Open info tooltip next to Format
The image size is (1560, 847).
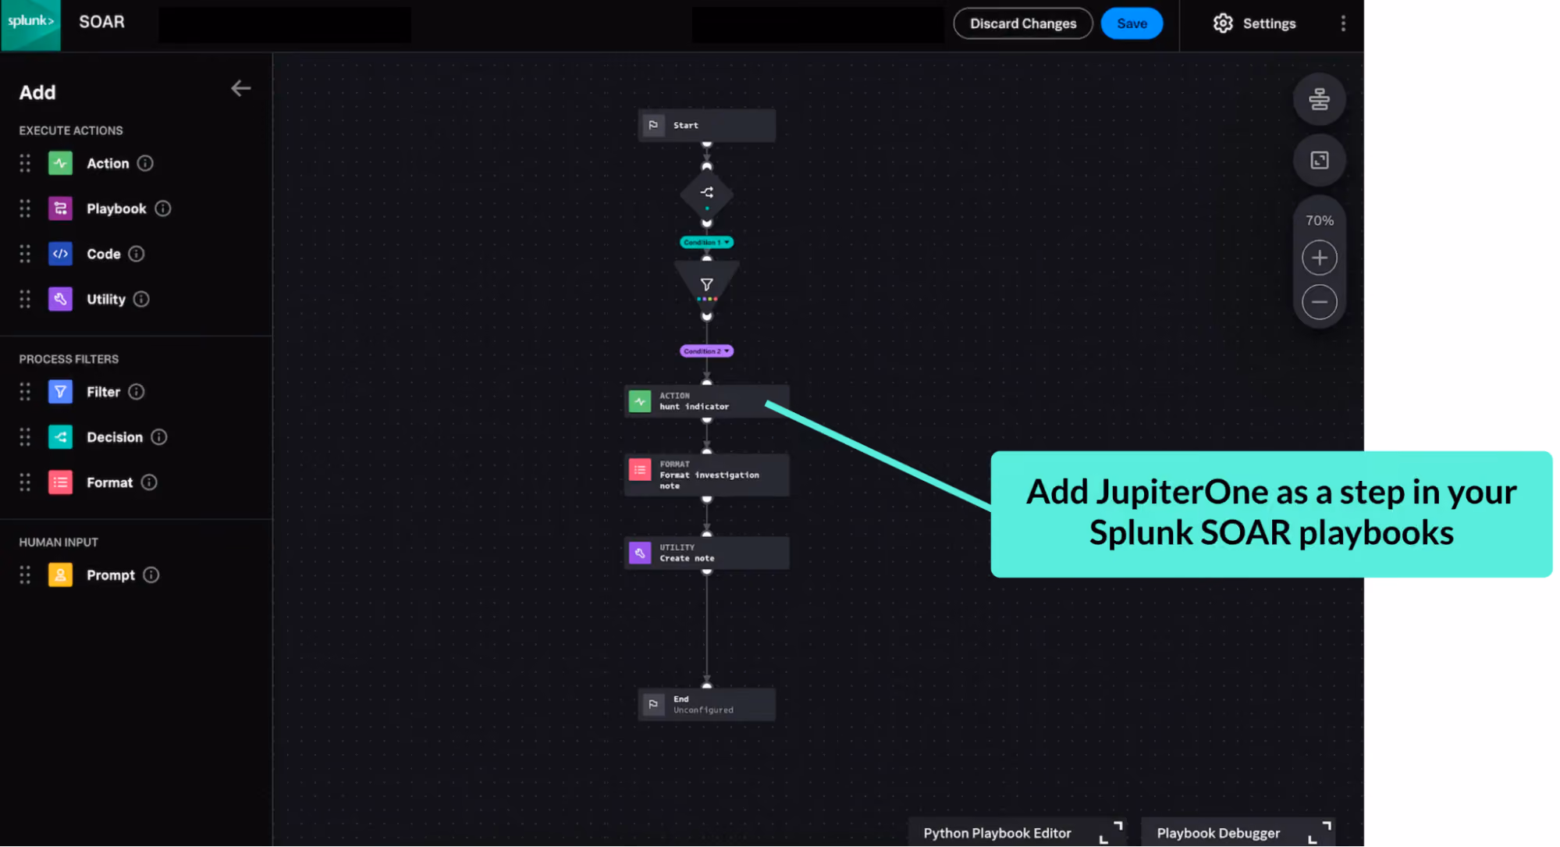pyautogui.click(x=149, y=482)
